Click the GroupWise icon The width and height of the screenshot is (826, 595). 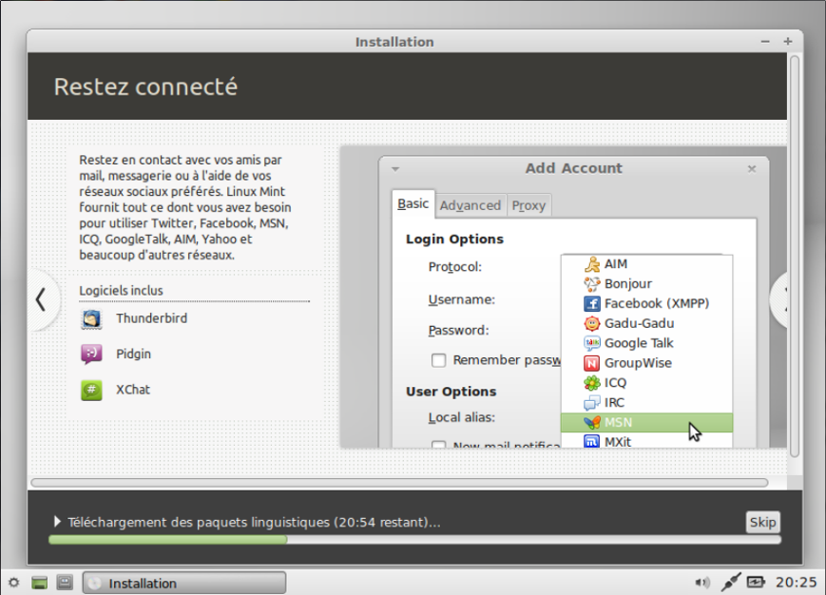(592, 363)
